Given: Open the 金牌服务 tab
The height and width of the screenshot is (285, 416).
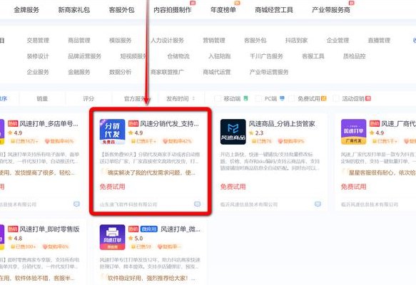Looking at the screenshot, I should tap(26, 10).
